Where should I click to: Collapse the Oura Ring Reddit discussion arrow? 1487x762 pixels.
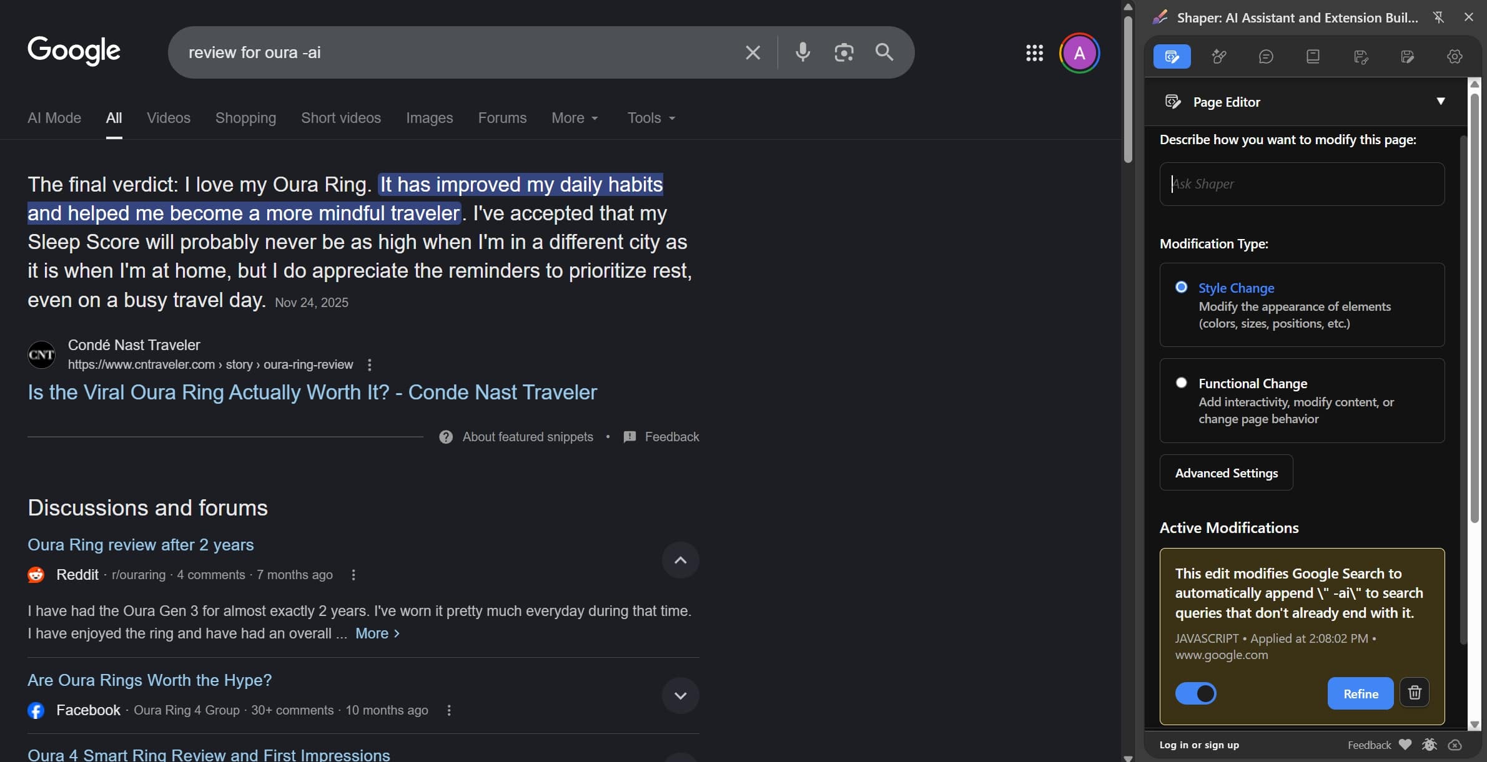tap(680, 560)
